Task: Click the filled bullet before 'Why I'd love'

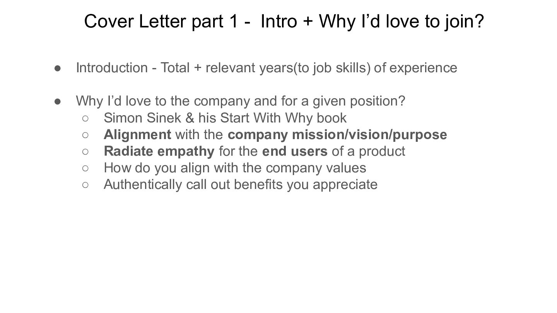Action: coord(57,101)
